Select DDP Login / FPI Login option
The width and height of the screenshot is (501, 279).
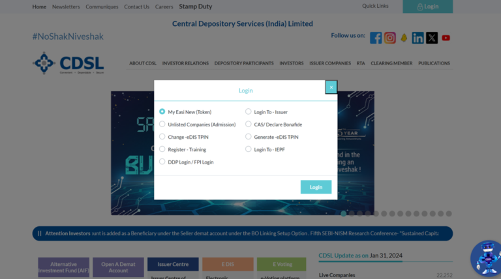tap(162, 162)
